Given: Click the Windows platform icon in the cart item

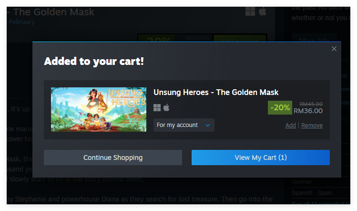Looking at the screenshot, I should pos(157,107).
